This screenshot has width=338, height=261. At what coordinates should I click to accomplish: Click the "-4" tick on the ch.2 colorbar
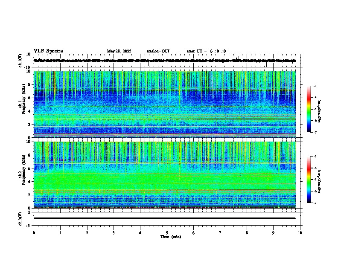[x=315, y=168]
